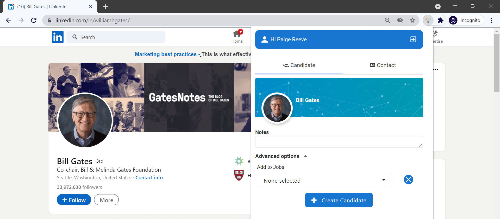The image size is (500, 219).
Task: Open the LinkedIn Home icon
Action: (x=237, y=37)
